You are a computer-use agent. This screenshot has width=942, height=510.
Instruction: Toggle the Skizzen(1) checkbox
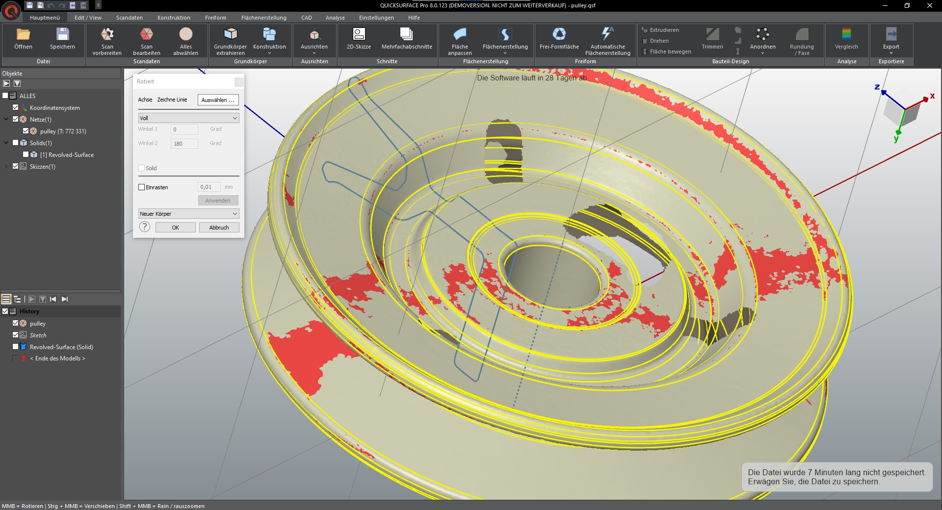click(16, 166)
